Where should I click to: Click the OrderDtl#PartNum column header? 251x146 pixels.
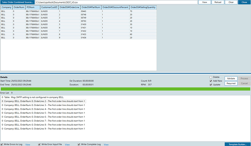point(91,7)
